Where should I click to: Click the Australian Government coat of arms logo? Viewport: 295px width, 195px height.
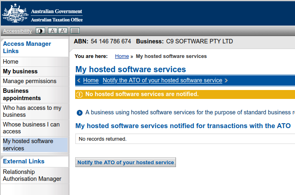click(x=15, y=13)
